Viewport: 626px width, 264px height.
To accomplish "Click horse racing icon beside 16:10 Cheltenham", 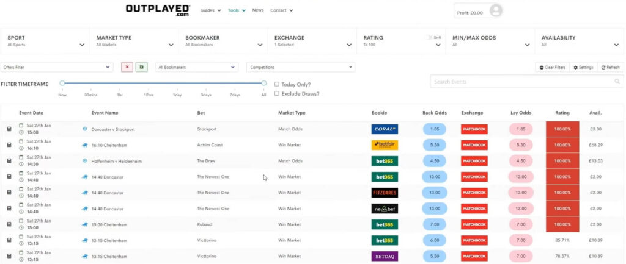I will 84,145.
